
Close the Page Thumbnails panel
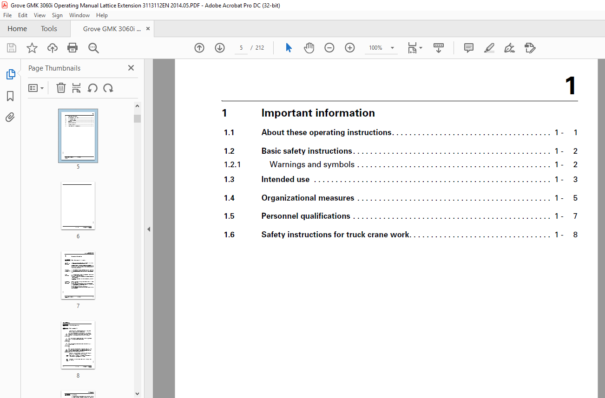[x=131, y=68]
